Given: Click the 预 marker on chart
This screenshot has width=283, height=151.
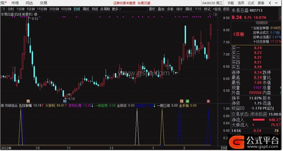Looking at the screenshot, I should tap(182, 101).
